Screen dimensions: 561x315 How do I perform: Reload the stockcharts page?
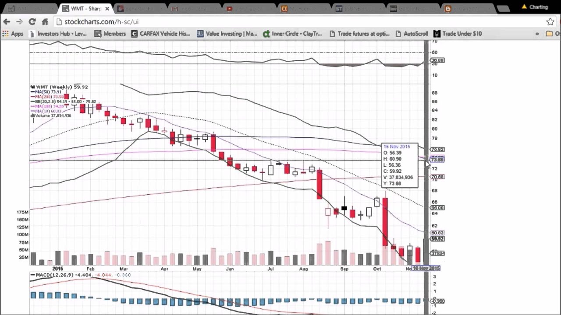[32, 21]
